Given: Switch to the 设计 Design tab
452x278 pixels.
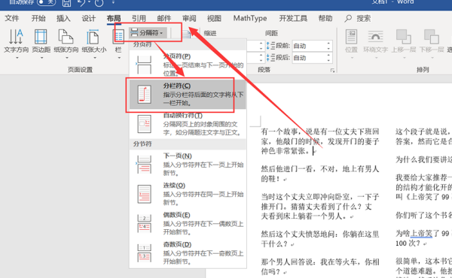Looking at the screenshot, I should click(x=88, y=18).
